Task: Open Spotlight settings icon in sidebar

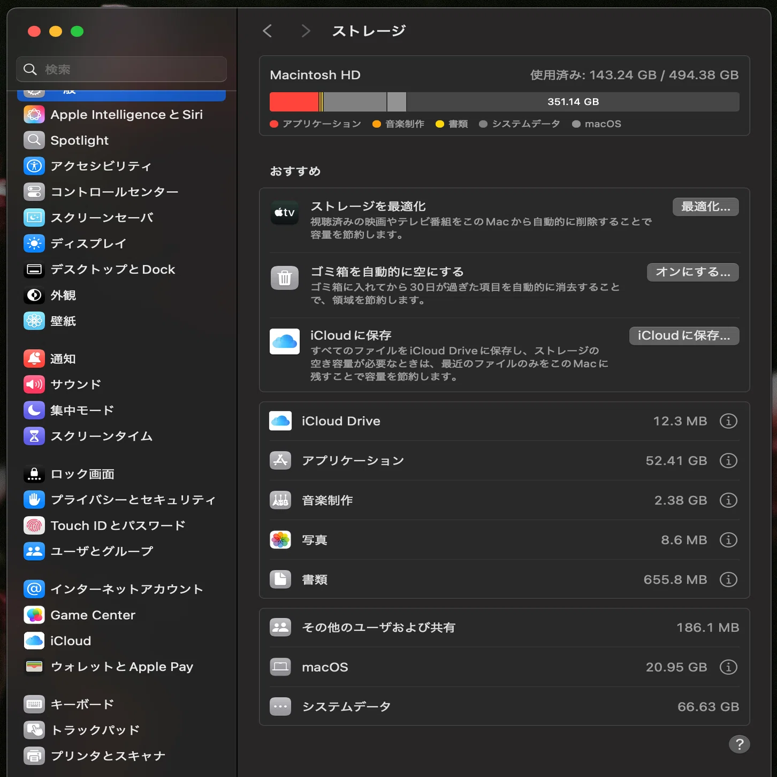Action: tap(34, 140)
